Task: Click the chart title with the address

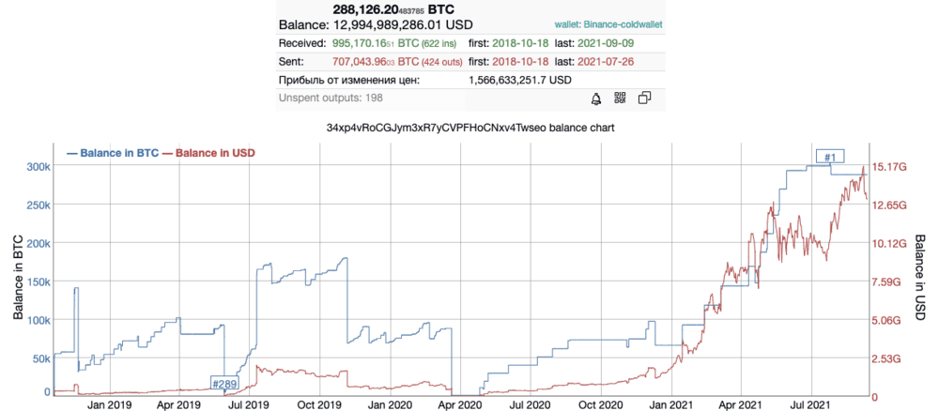Action: (469, 128)
